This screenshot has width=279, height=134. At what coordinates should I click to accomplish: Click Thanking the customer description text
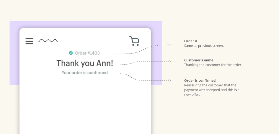click(x=213, y=65)
